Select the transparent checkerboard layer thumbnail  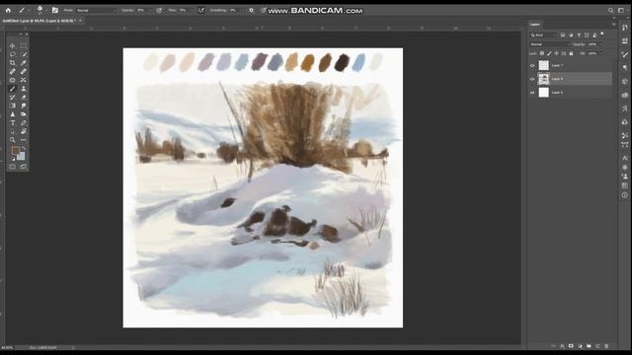(x=544, y=65)
